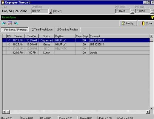Toggle PD mark on the NTC row
This screenshot has width=154, height=119.
click(9, 48)
